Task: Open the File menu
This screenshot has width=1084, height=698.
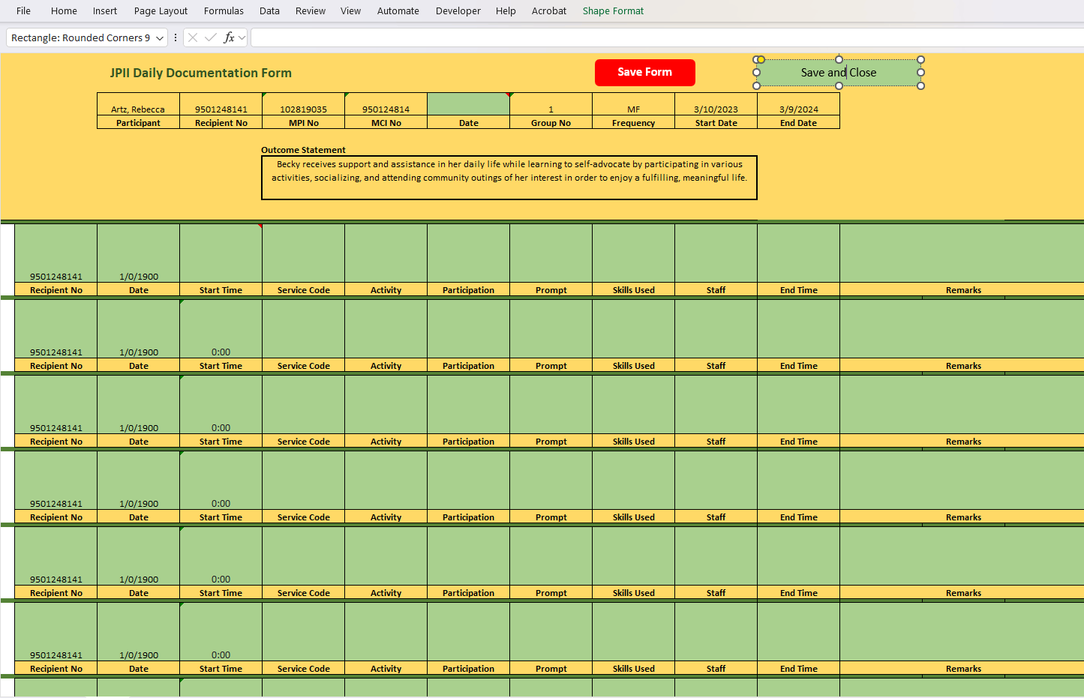Action: [x=24, y=10]
